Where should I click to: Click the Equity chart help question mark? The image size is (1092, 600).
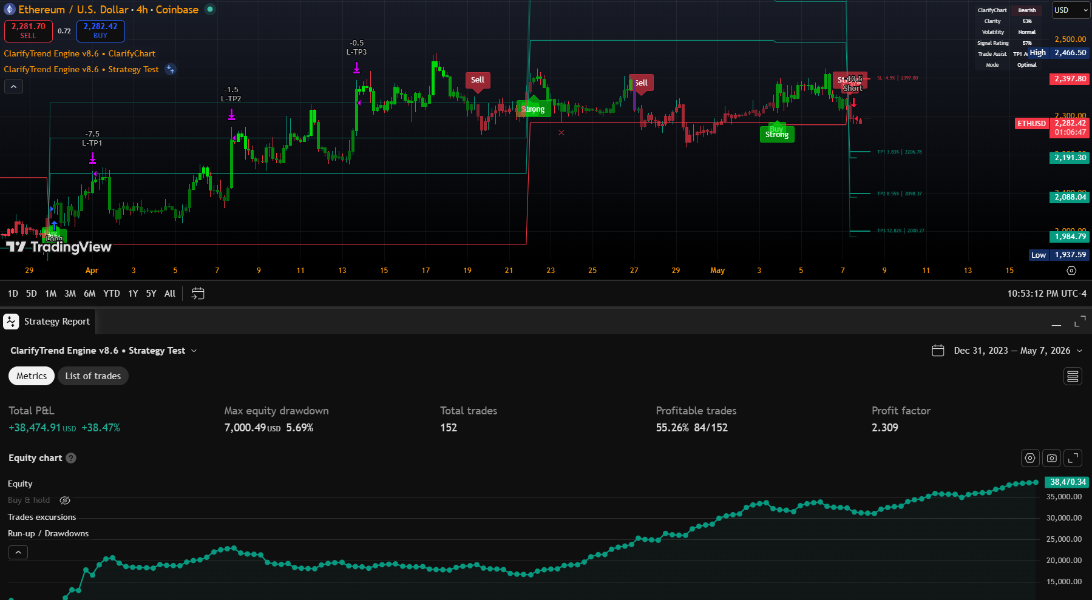[71, 458]
